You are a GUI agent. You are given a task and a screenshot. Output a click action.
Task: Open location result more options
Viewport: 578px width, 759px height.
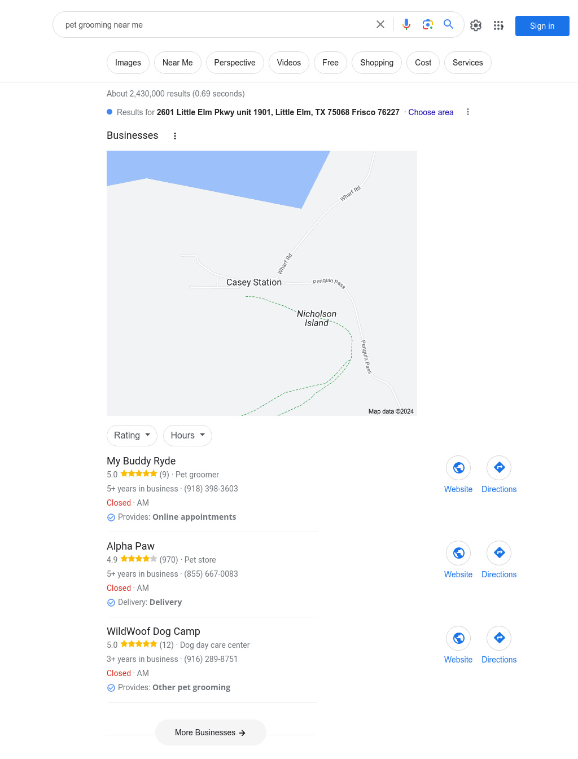[468, 112]
